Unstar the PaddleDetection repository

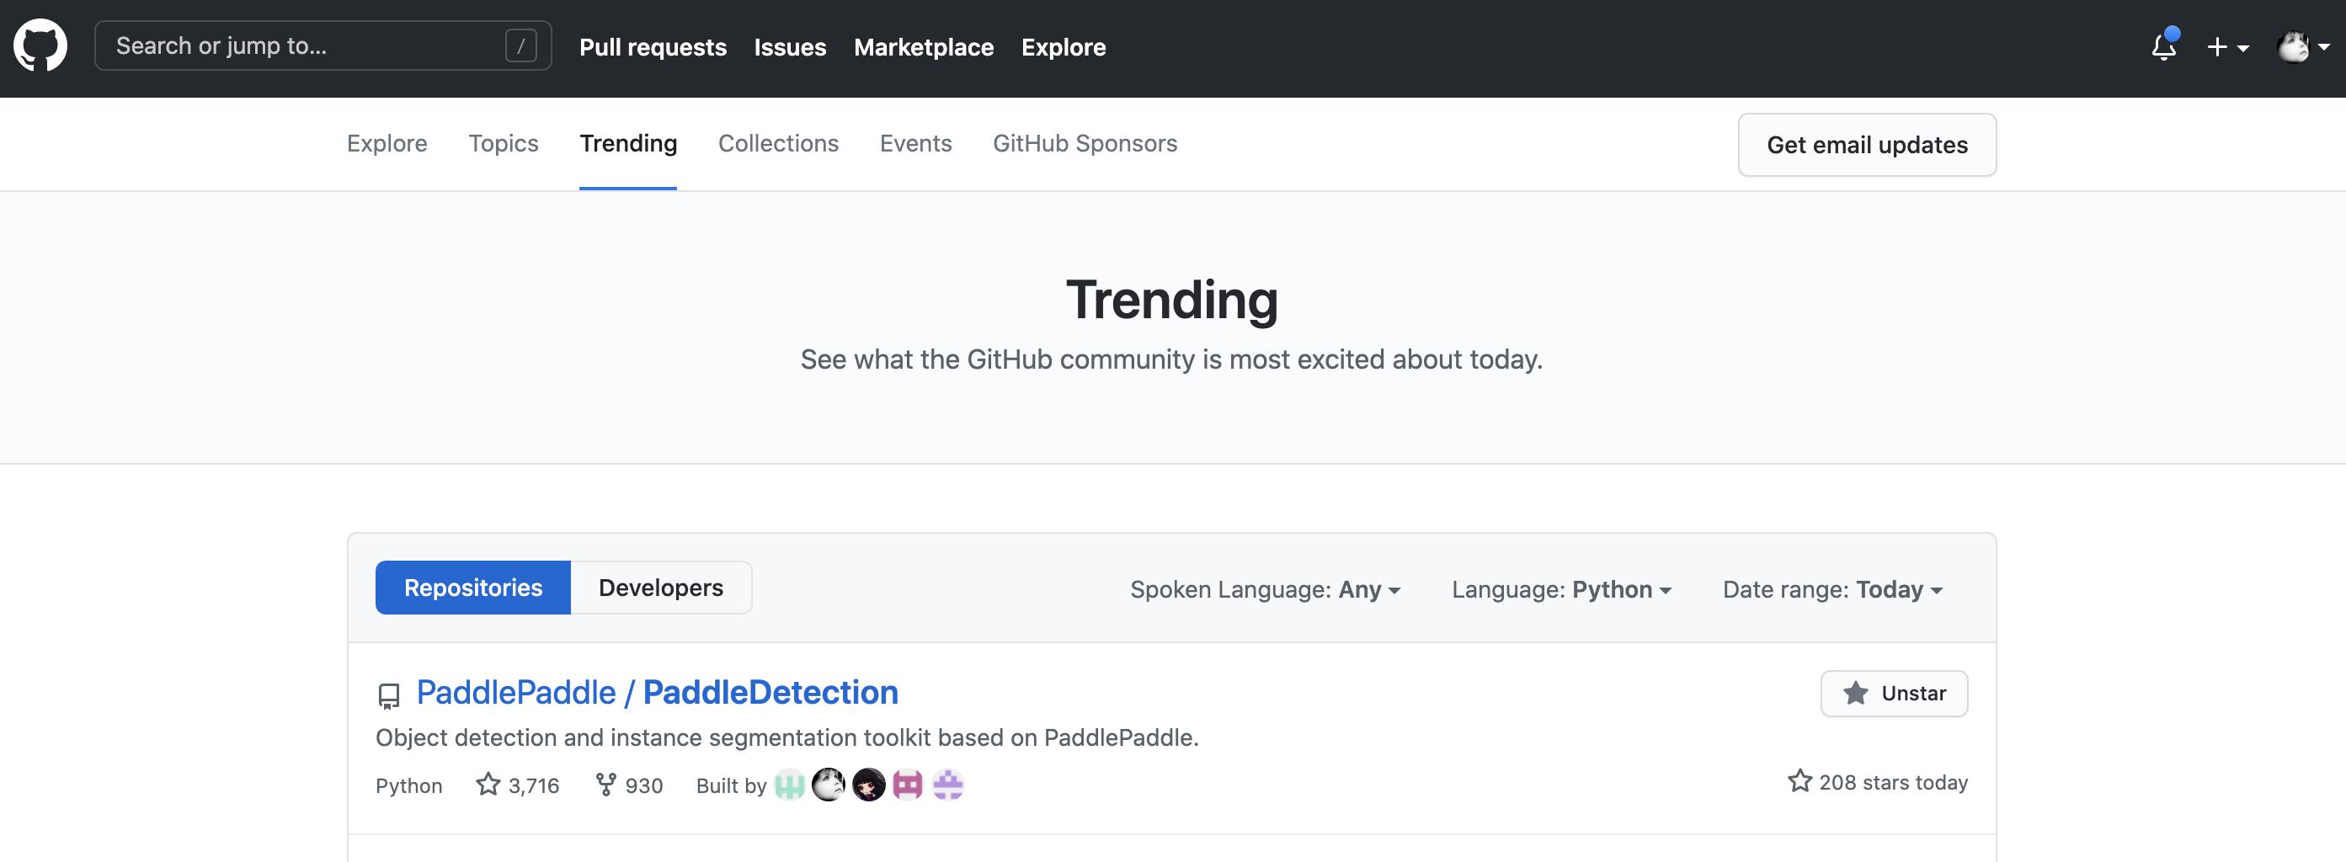[x=1895, y=693]
